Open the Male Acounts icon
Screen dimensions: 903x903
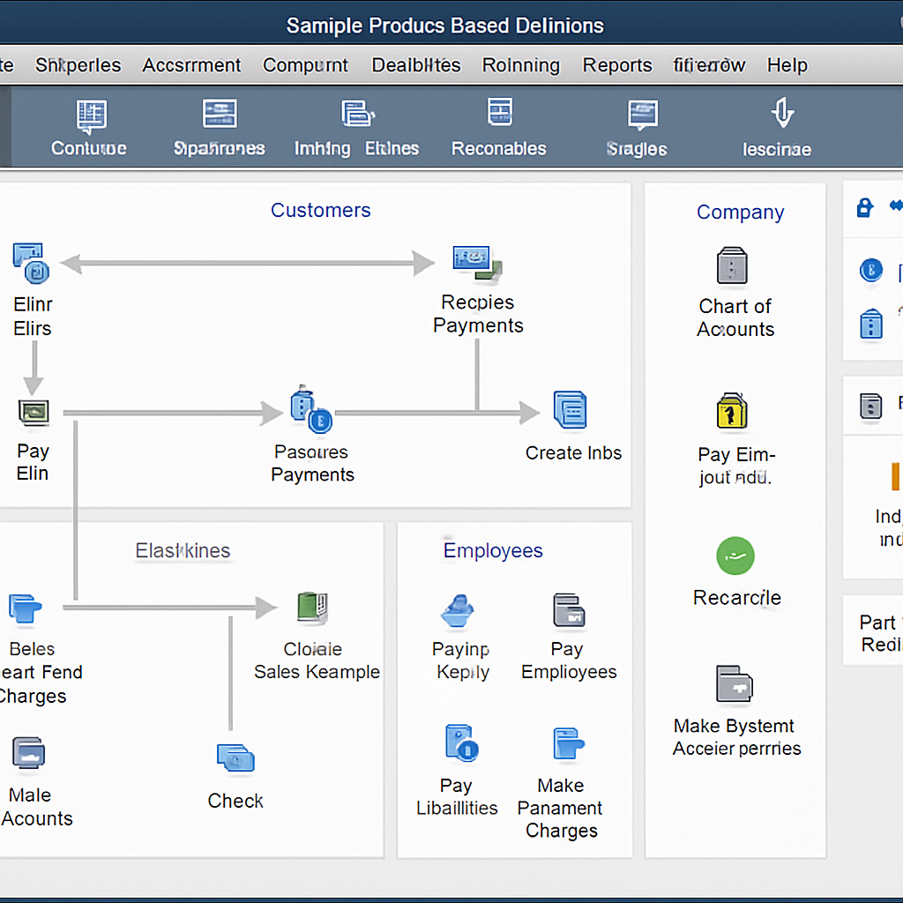28,753
